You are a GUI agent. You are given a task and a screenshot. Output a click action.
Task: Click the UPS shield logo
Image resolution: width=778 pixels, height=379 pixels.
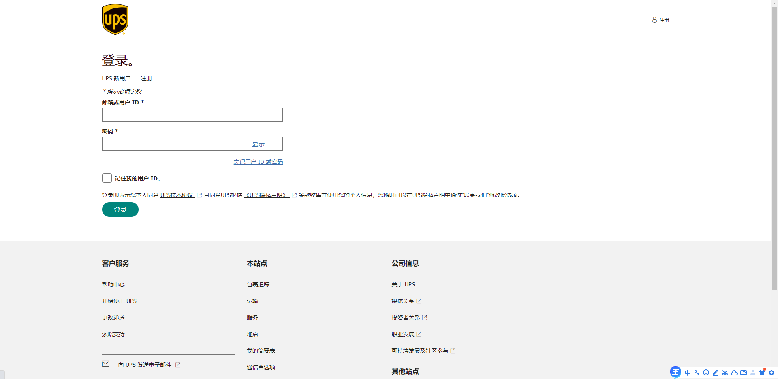[x=115, y=19]
